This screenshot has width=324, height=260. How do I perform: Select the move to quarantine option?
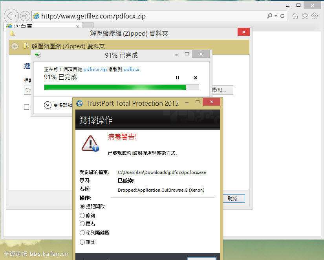pyautogui.click(x=82, y=233)
